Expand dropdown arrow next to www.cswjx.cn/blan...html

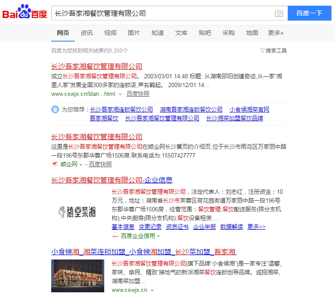[120, 94]
